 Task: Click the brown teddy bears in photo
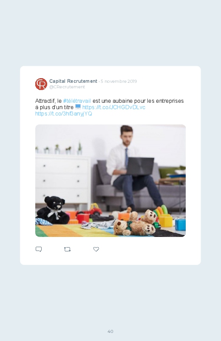coord(135,223)
